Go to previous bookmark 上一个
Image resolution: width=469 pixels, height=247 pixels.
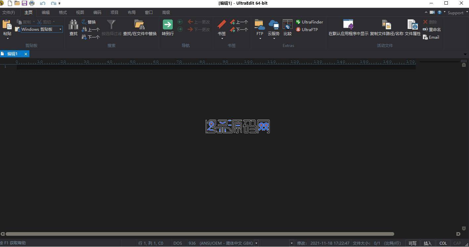[239, 22]
